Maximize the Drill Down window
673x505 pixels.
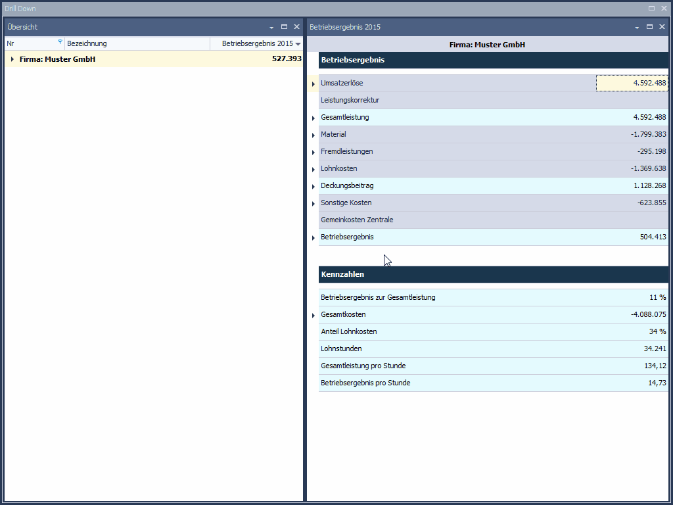pos(651,9)
